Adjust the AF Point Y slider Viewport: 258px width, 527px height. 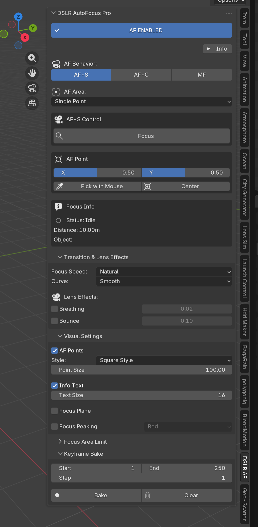point(186,173)
